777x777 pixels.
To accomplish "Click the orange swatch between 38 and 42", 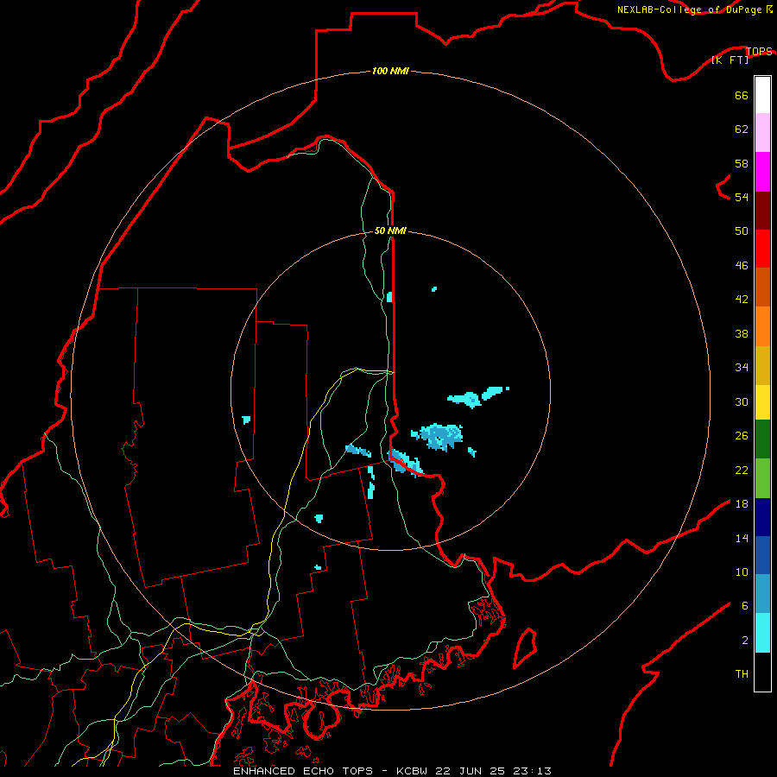I will 762,326.
